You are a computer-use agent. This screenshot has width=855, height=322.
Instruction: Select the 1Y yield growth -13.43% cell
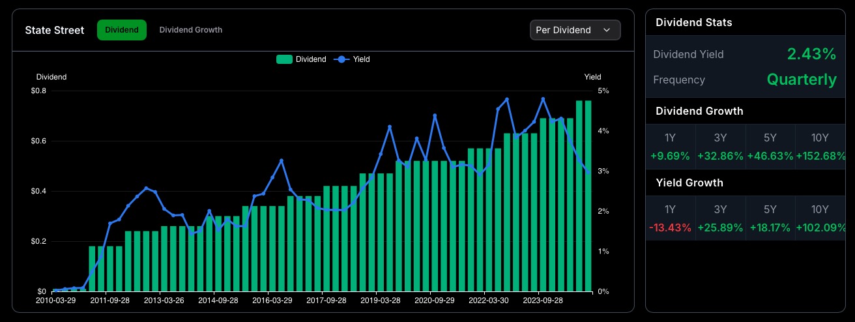point(670,218)
